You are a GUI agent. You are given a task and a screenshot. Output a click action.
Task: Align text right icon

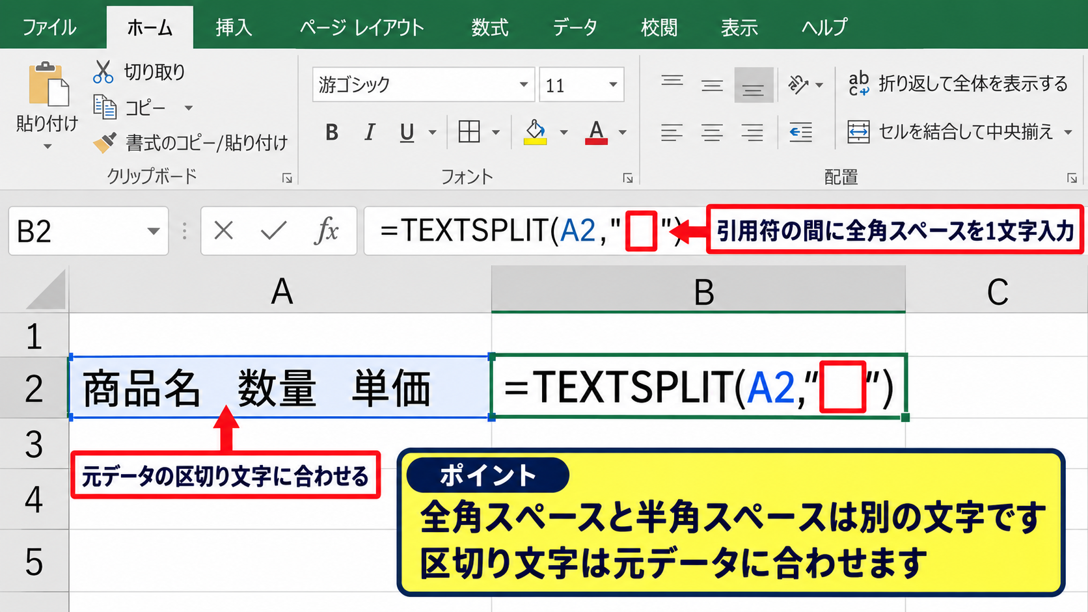(x=753, y=133)
